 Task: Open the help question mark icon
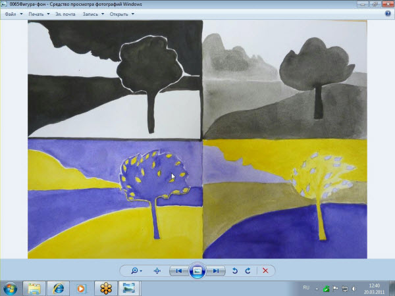pyautogui.click(x=387, y=14)
